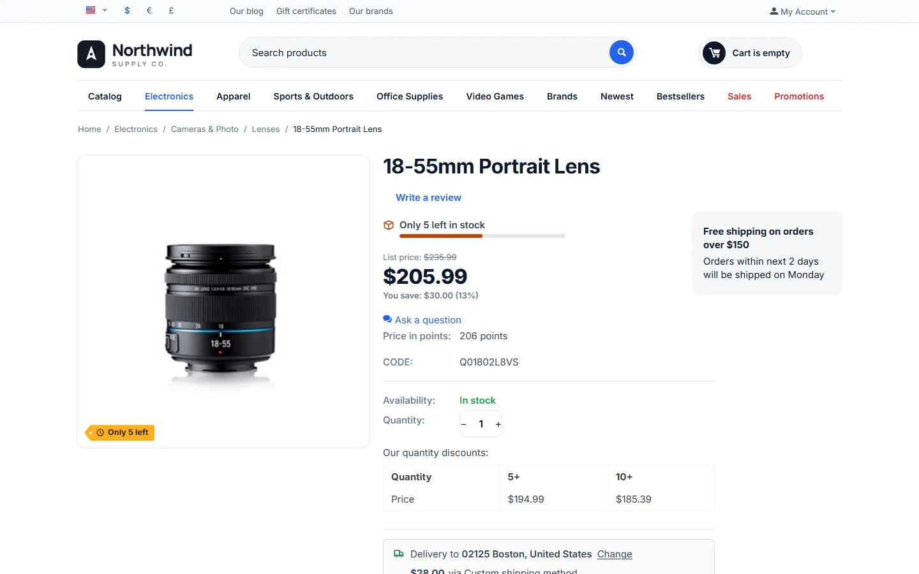Open Gift certificates page
The height and width of the screenshot is (574, 919).
click(306, 11)
